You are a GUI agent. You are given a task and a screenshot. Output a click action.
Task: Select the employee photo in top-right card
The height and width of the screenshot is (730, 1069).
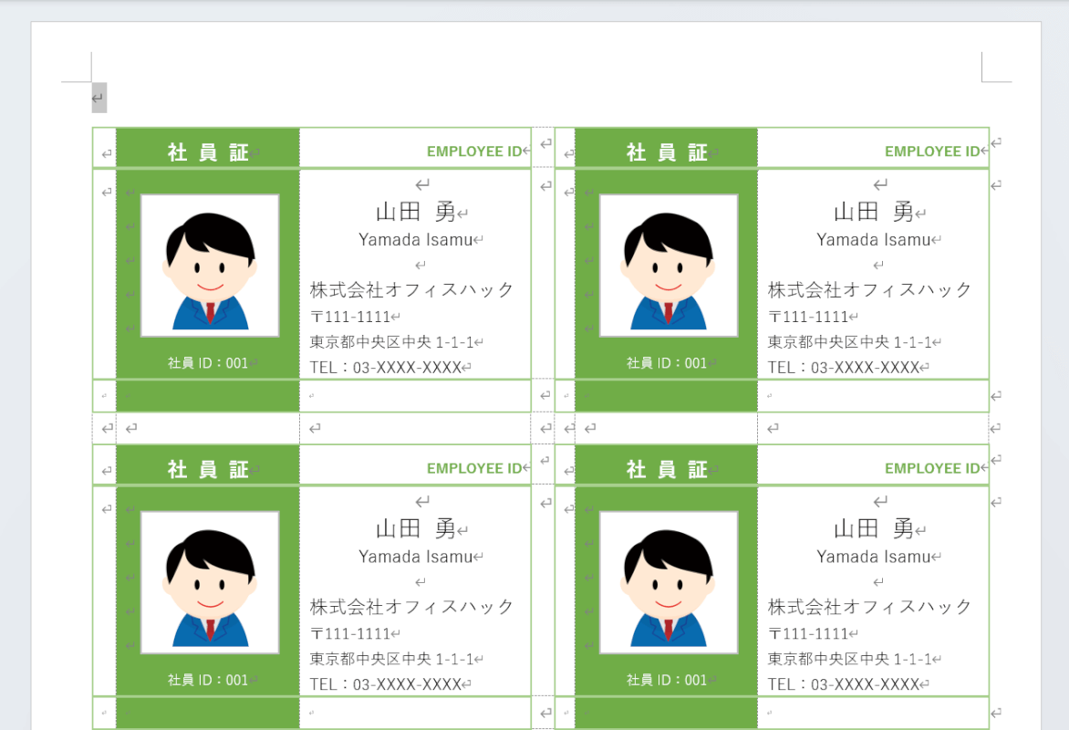668,266
